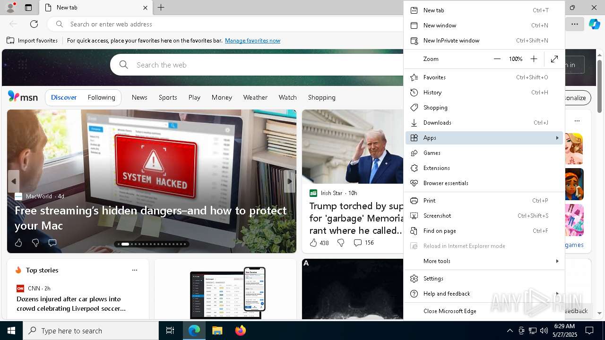The height and width of the screenshot is (340, 605).
Task: Click the msn logo
Action: pyautogui.click(x=23, y=97)
